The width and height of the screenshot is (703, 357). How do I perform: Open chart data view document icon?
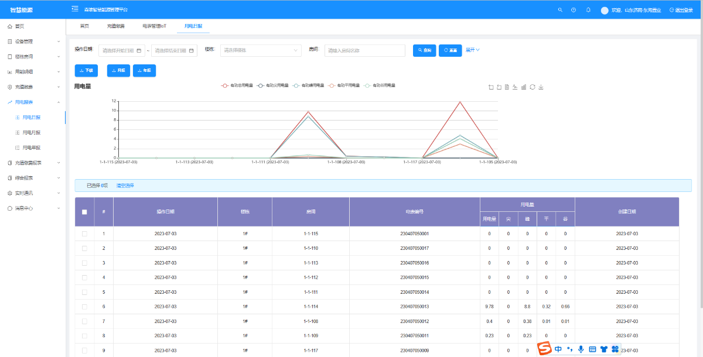click(x=507, y=87)
